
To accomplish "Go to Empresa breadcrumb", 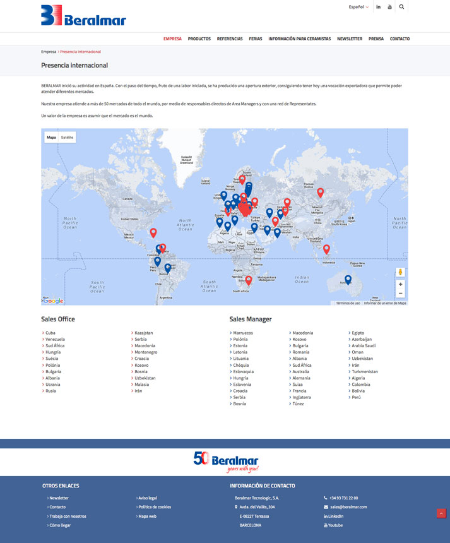I will 49,52.
